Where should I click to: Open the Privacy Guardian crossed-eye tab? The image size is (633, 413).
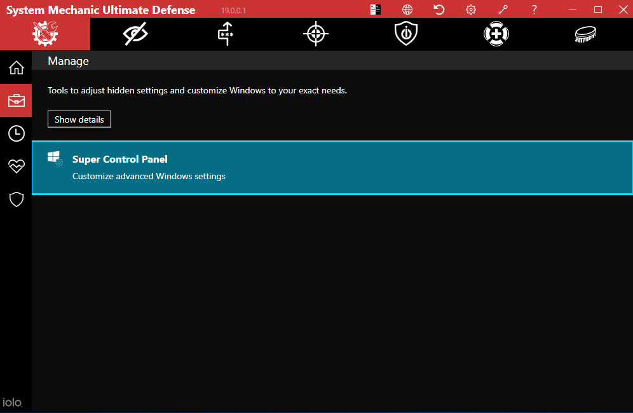point(135,34)
